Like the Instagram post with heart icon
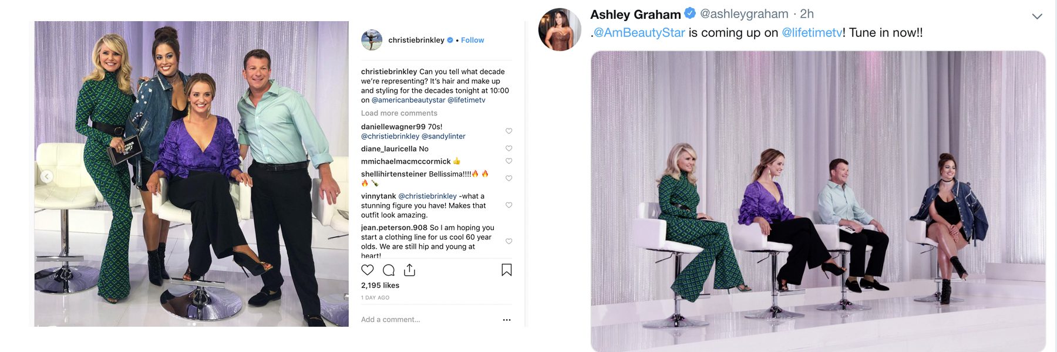1057x352 pixels. 368,270
